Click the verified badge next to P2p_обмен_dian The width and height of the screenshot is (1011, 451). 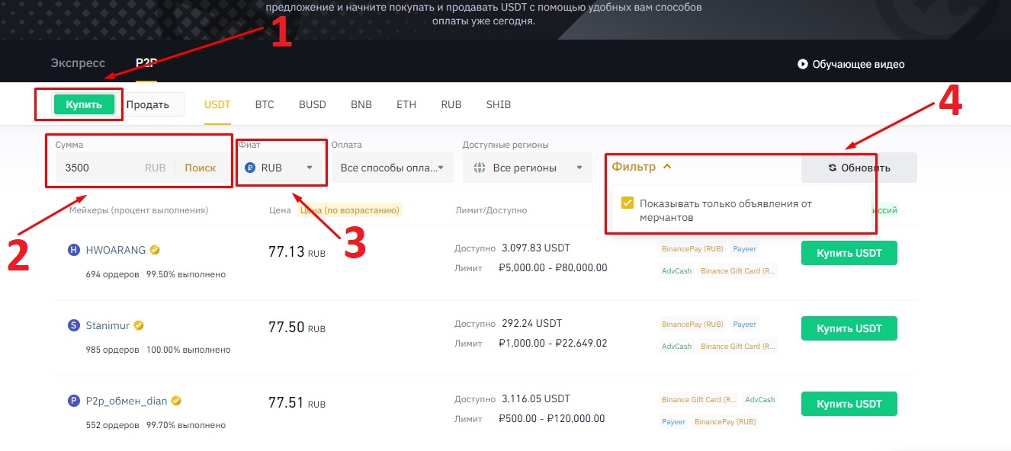click(176, 401)
